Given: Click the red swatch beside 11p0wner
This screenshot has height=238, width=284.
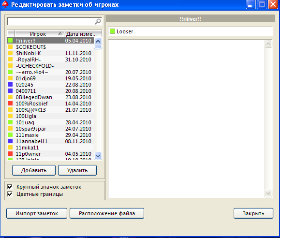Looking at the screenshot, I should pos(11,154).
